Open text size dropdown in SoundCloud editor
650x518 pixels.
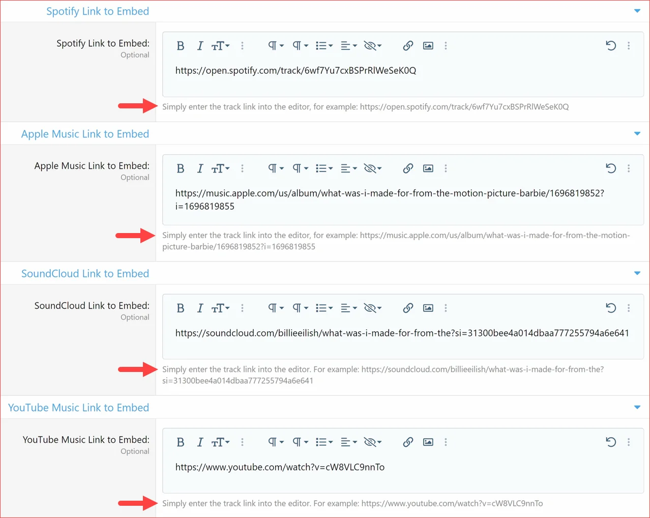[x=220, y=308]
